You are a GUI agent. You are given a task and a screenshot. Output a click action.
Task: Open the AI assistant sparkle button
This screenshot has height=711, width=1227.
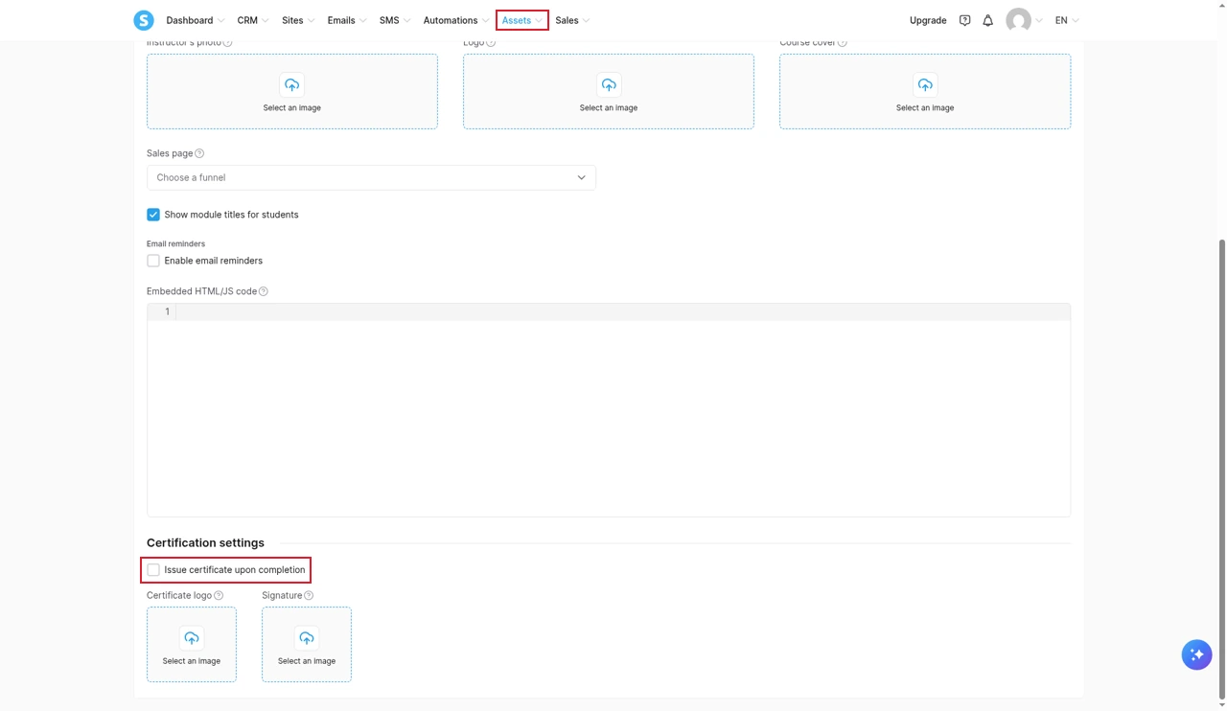coord(1196,654)
